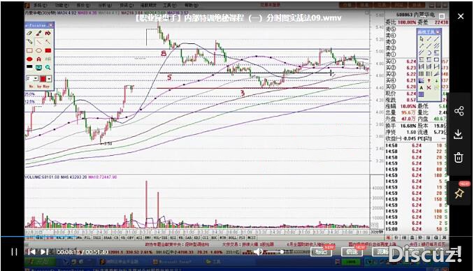
Task: Pin the video with pushpin icon
Action: click(x=459, y=193)
